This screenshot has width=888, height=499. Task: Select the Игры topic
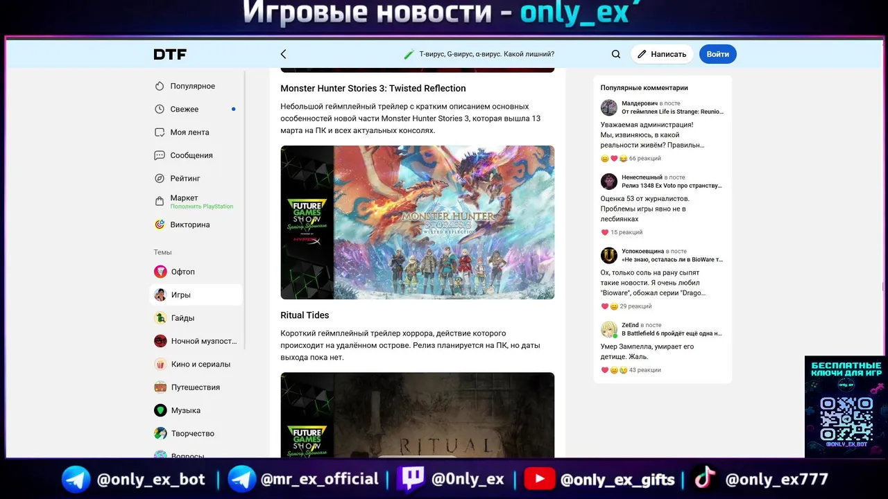coord(196,295)
